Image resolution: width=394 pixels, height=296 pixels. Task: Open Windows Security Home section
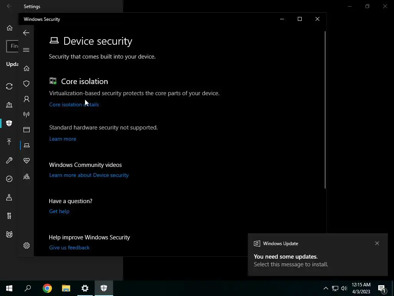27,68
